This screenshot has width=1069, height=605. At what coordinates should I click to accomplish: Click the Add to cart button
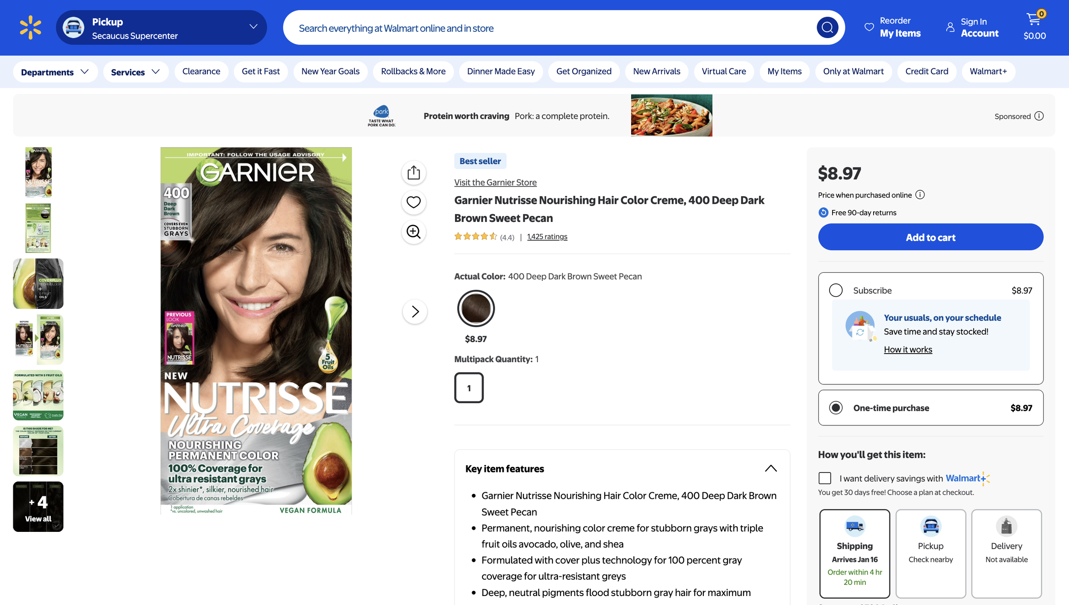930,237
